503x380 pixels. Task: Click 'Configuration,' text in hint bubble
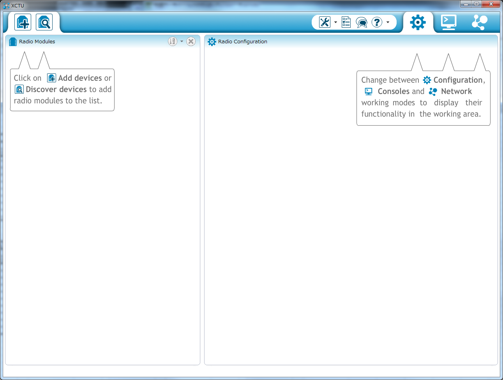coord(459,80)
